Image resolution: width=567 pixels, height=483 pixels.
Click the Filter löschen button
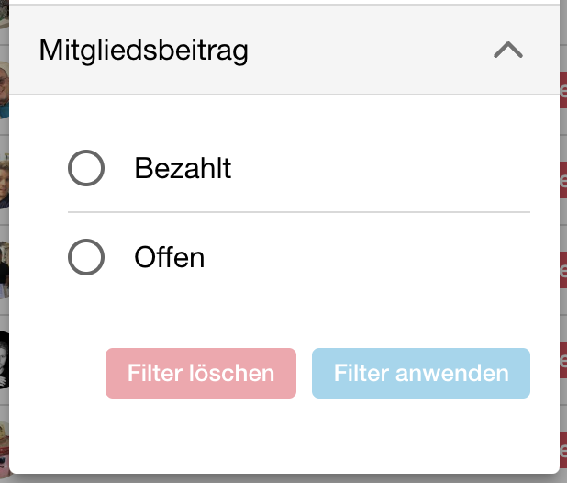click(201, 373)
